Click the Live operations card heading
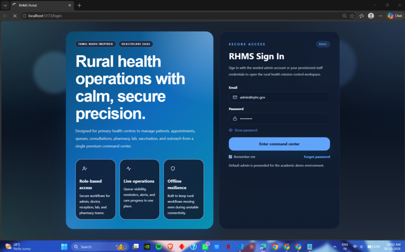The height and width of the screenshot is (252, 405). (x=139, y=181)
